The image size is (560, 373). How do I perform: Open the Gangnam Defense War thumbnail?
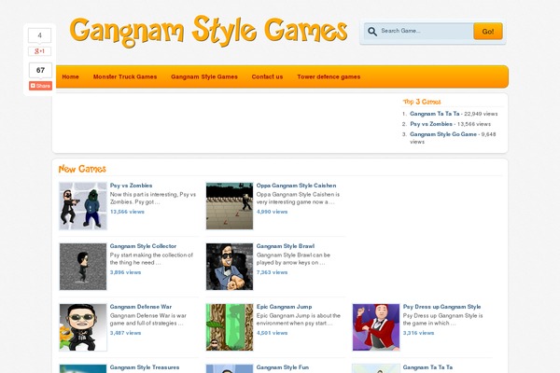point(83,327)
